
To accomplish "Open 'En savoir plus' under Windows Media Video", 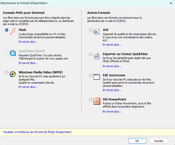I will click(28, 87).
